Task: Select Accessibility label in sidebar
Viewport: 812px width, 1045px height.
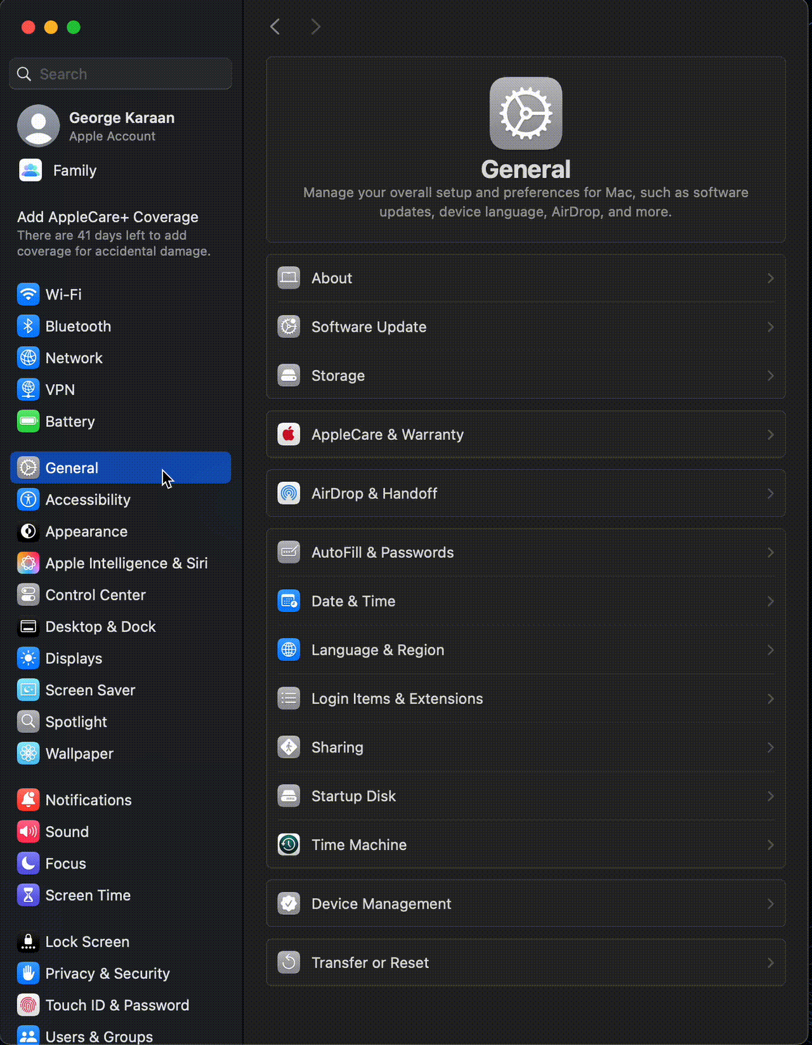Action: pos(88,500)
